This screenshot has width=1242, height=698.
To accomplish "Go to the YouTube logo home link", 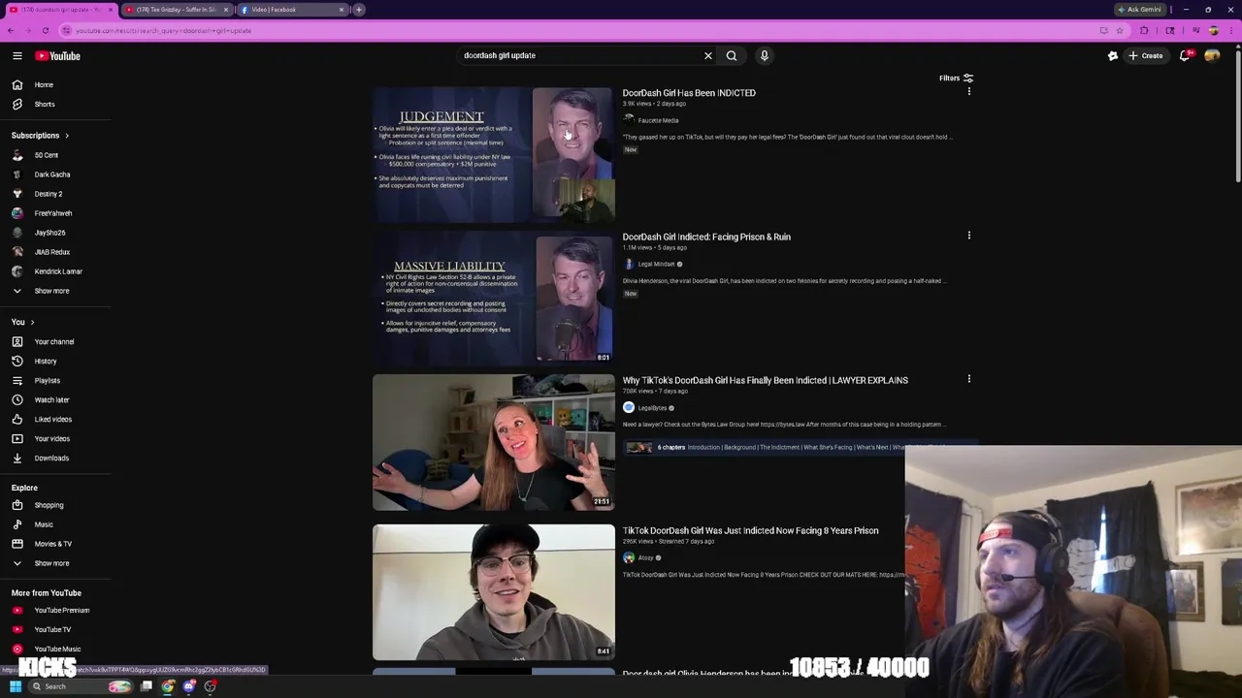I will [58, 56].
